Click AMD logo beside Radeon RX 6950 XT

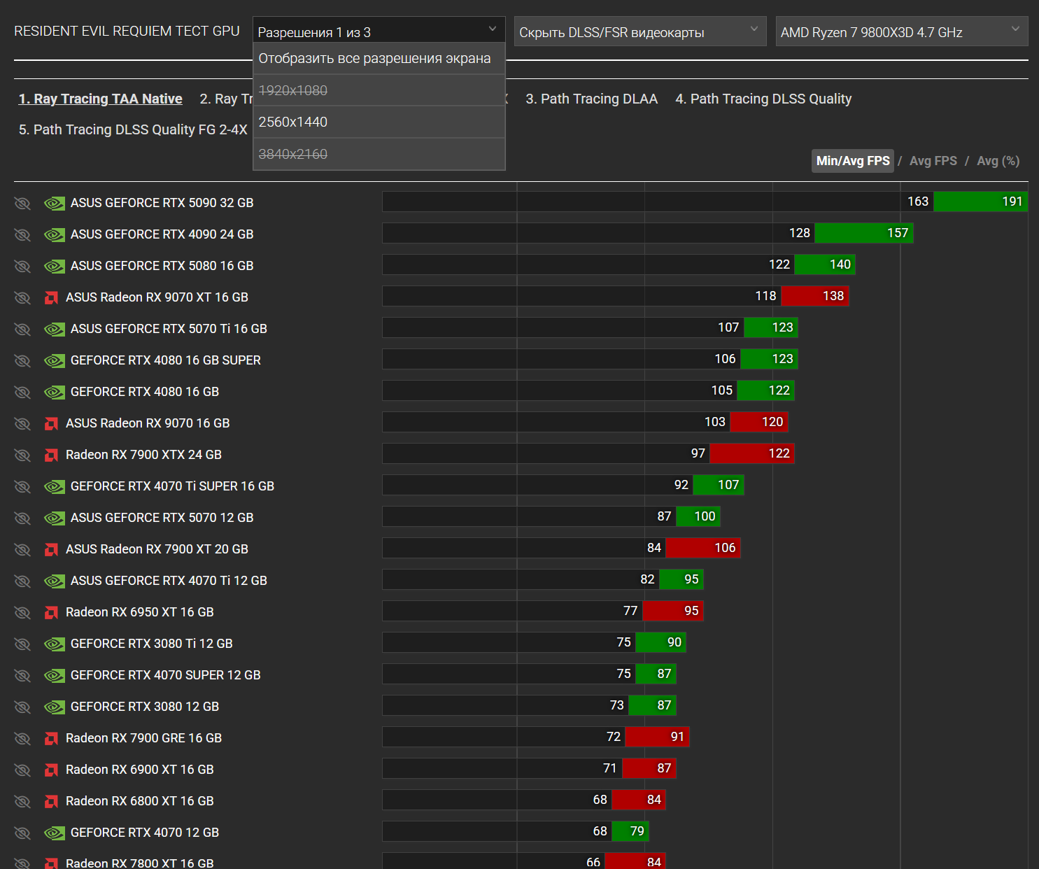[x=51, y=612]
